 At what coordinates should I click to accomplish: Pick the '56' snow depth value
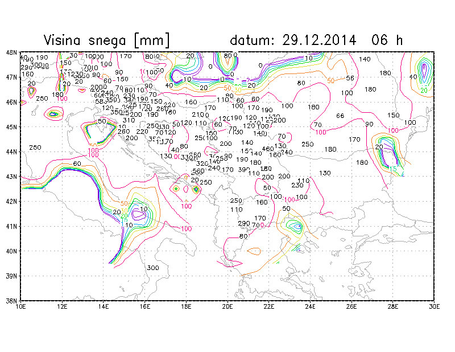(x=350, y=78)
